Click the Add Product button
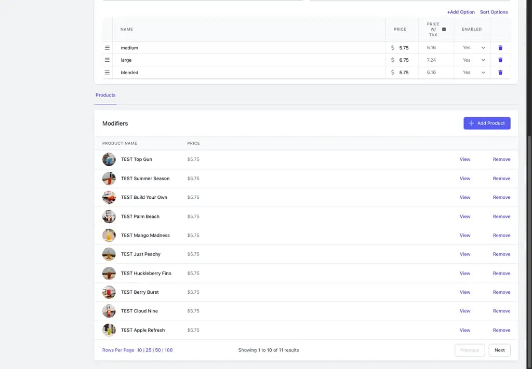532x369 pixels. point(487,124)
